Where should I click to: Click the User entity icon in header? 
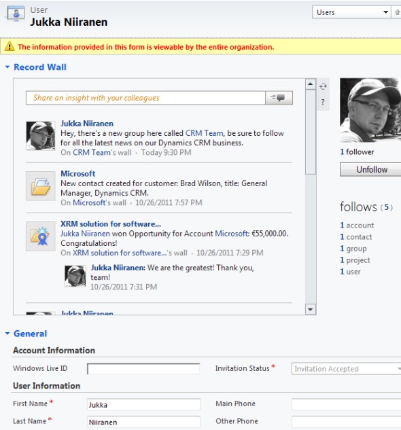(16, 14)
